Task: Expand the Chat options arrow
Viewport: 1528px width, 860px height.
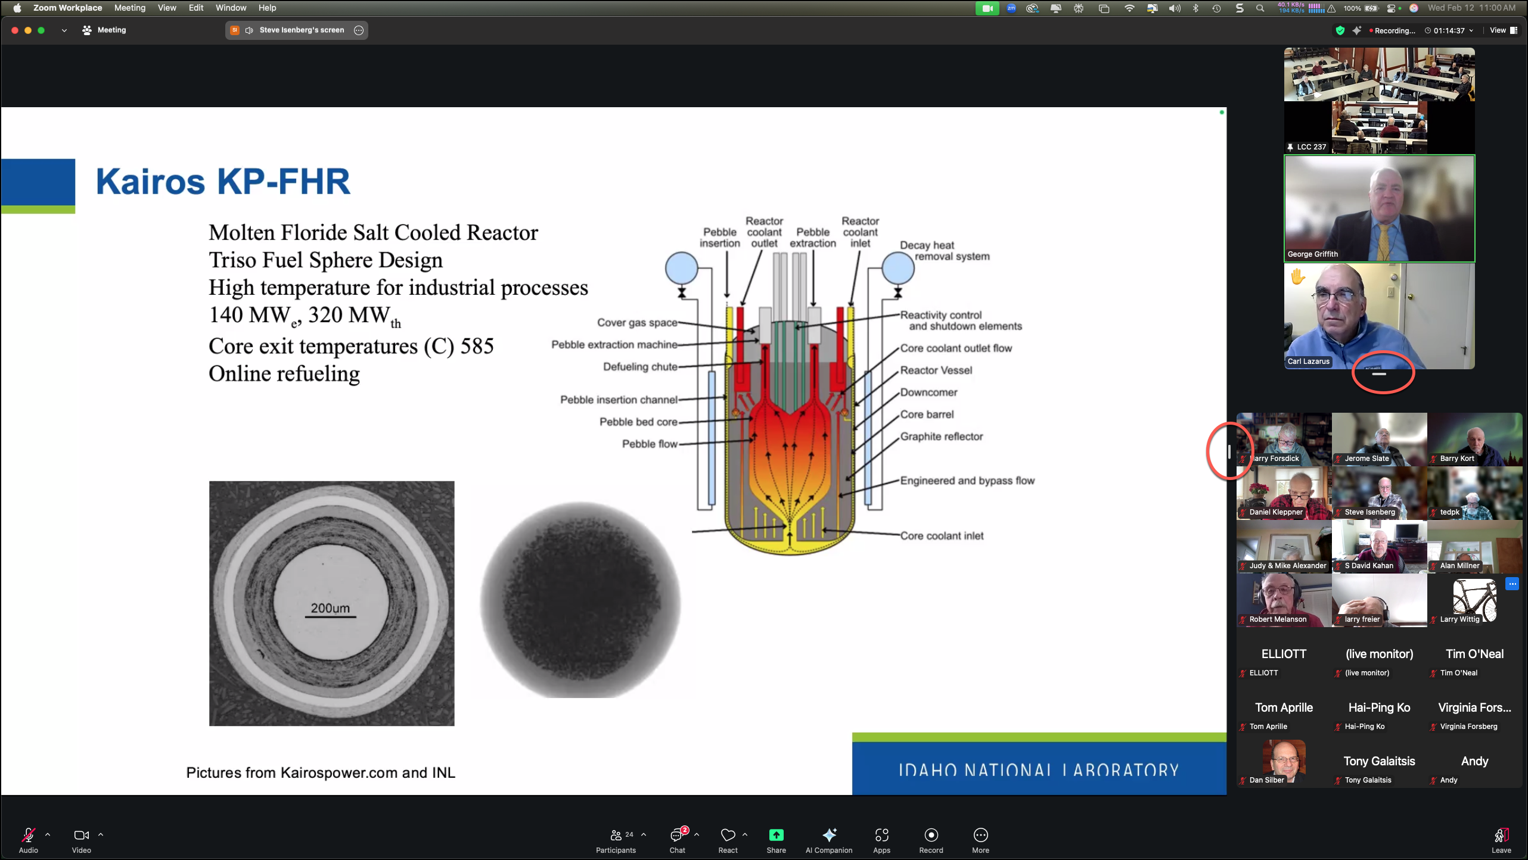Action: [x=697, y=834]
